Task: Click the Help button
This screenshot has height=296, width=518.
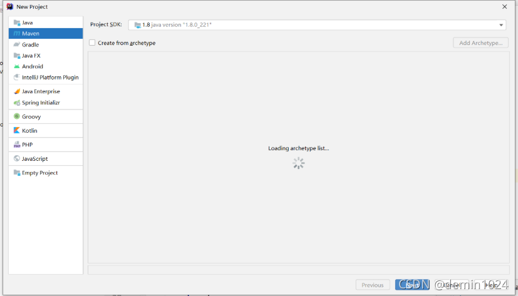Action: click(x=492, y=285)
